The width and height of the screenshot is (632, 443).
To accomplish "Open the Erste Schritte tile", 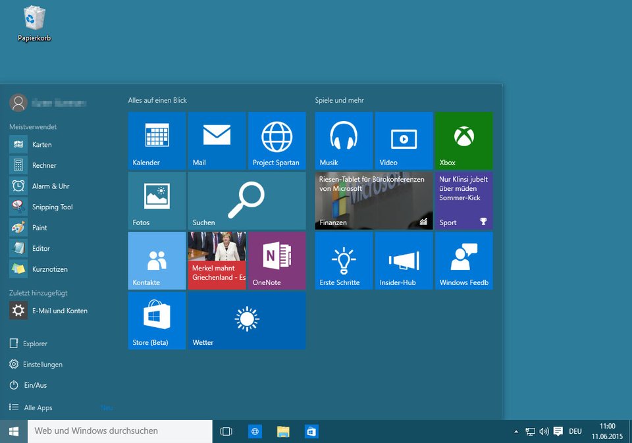I will [344, 261].
